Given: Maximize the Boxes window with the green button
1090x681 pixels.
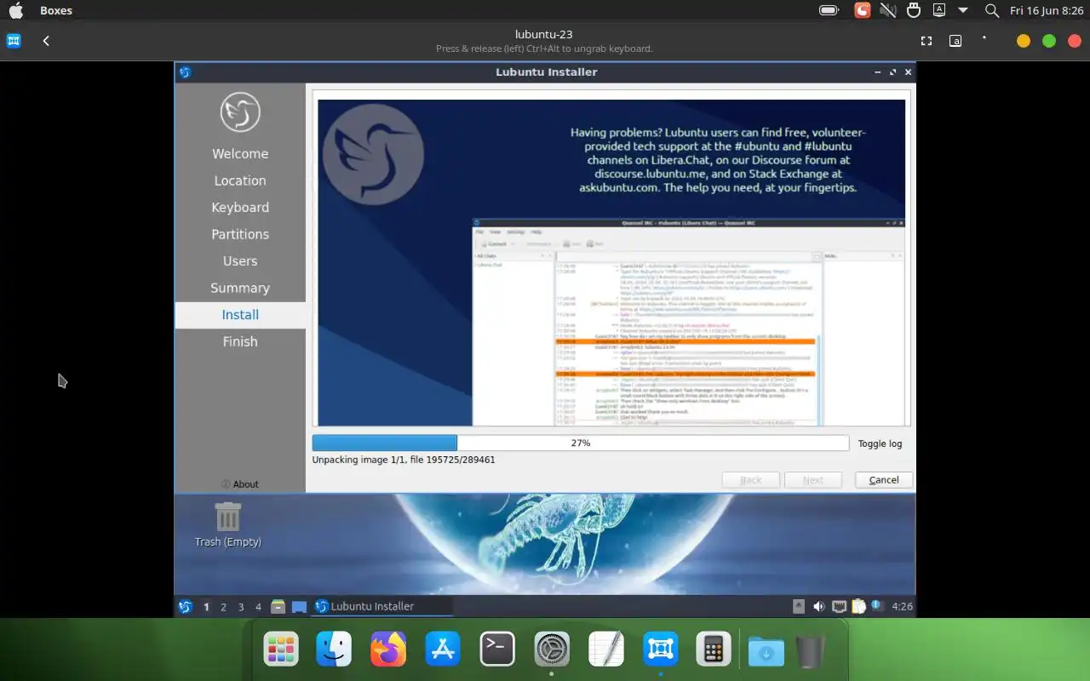Looking at the screenshot, I should coord(1049,41).
